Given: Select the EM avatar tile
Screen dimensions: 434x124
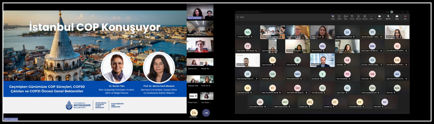Looking at the screenshot, I should click(397, 60).
